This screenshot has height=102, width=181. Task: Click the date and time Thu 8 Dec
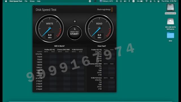click(x=169, y=1)
